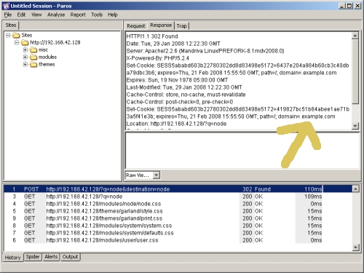
Task: Select the themes tree item label
Action: 47,64
